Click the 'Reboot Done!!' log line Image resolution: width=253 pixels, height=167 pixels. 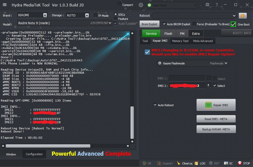tap(12, 131)
